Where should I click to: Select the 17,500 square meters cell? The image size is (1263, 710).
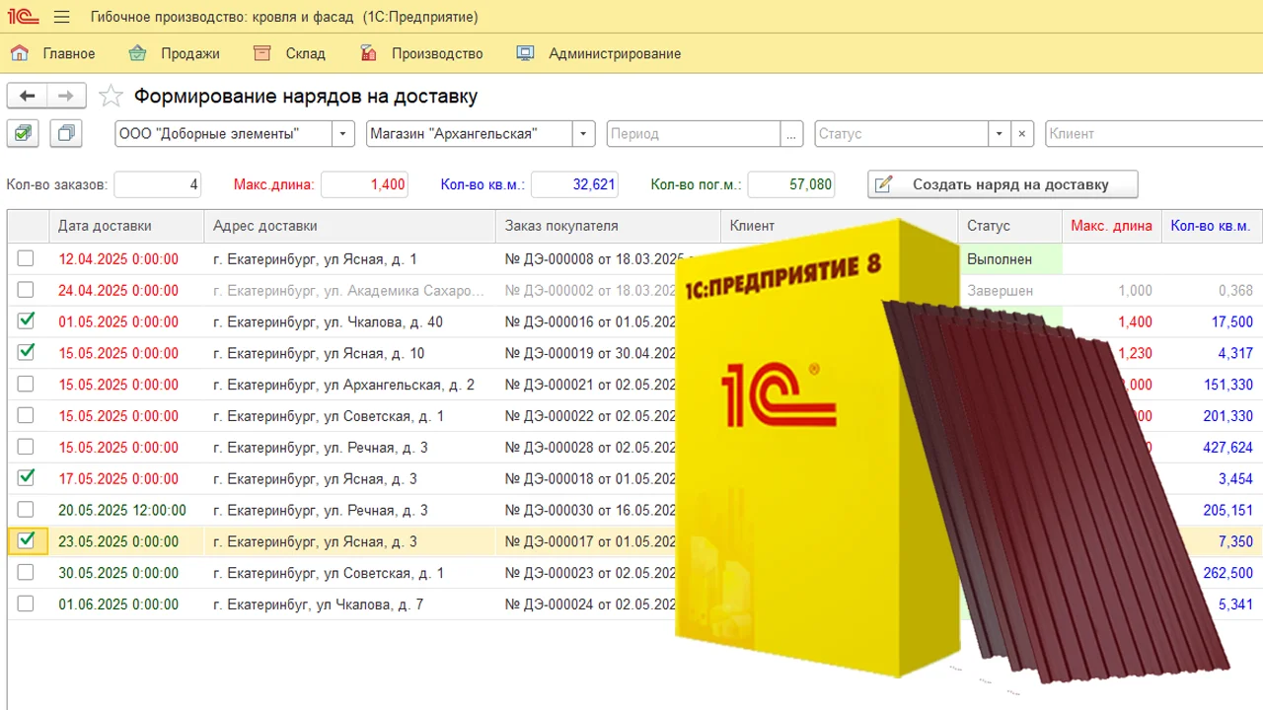point(1211,321)
